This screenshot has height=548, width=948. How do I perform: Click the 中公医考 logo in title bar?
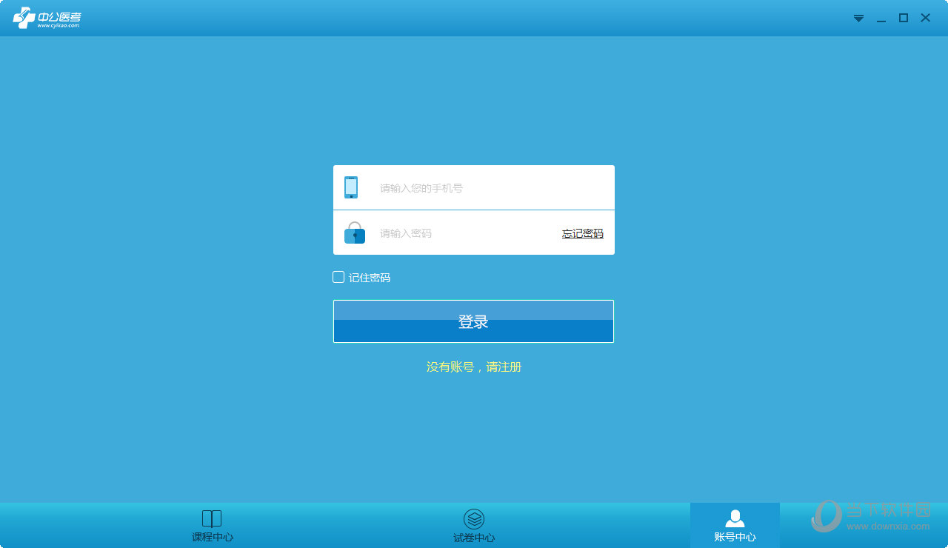[x=47, y=18]
